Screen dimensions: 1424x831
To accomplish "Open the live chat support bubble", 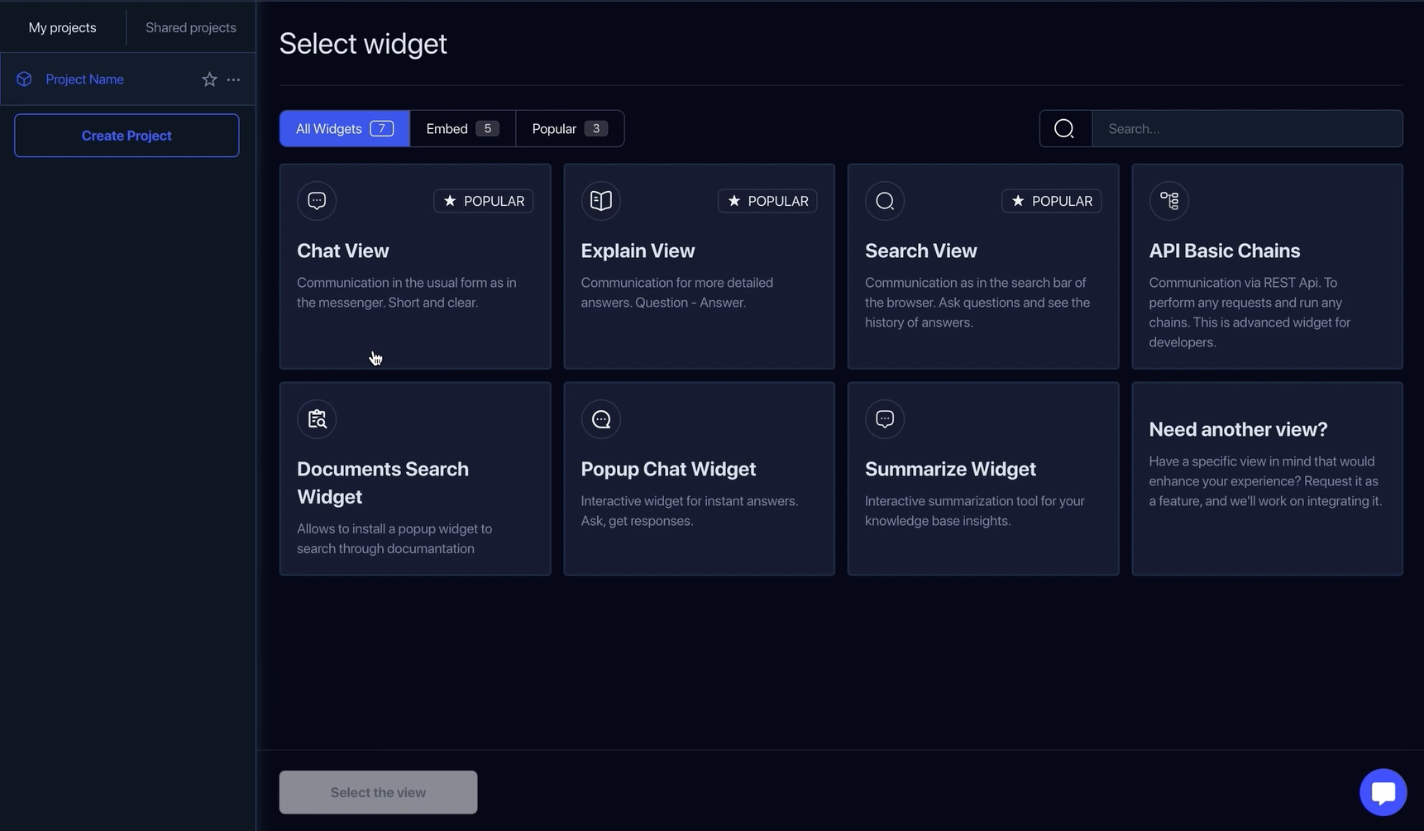I will tap(1383, 792).
